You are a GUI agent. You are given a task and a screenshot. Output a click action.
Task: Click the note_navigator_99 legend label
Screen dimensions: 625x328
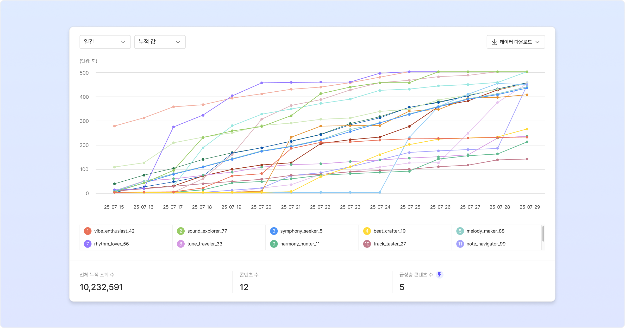pos(486,244)
